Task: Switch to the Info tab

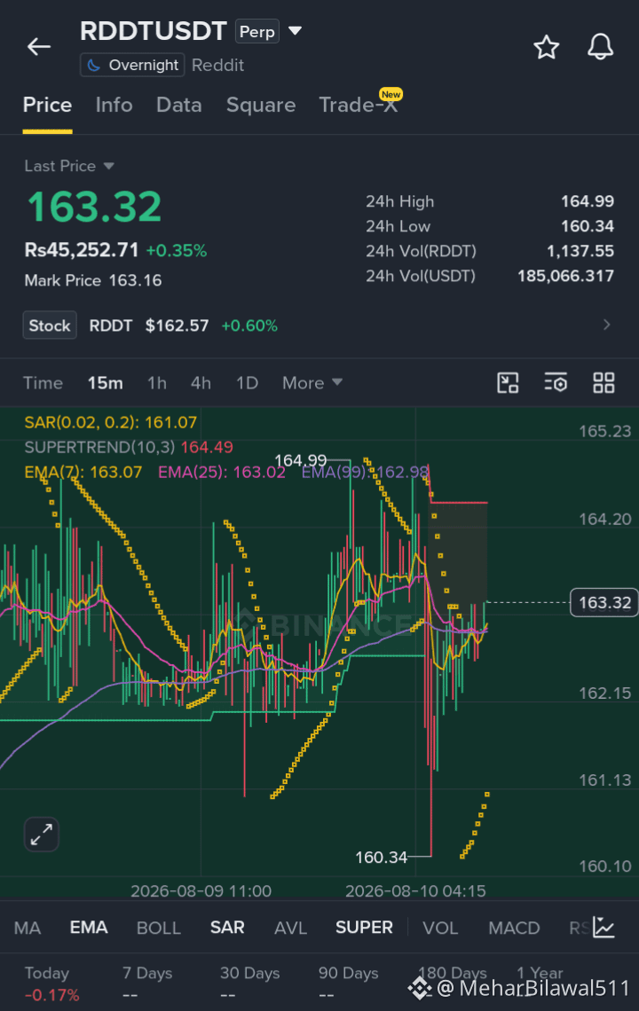Action: (x=114, y=106)
